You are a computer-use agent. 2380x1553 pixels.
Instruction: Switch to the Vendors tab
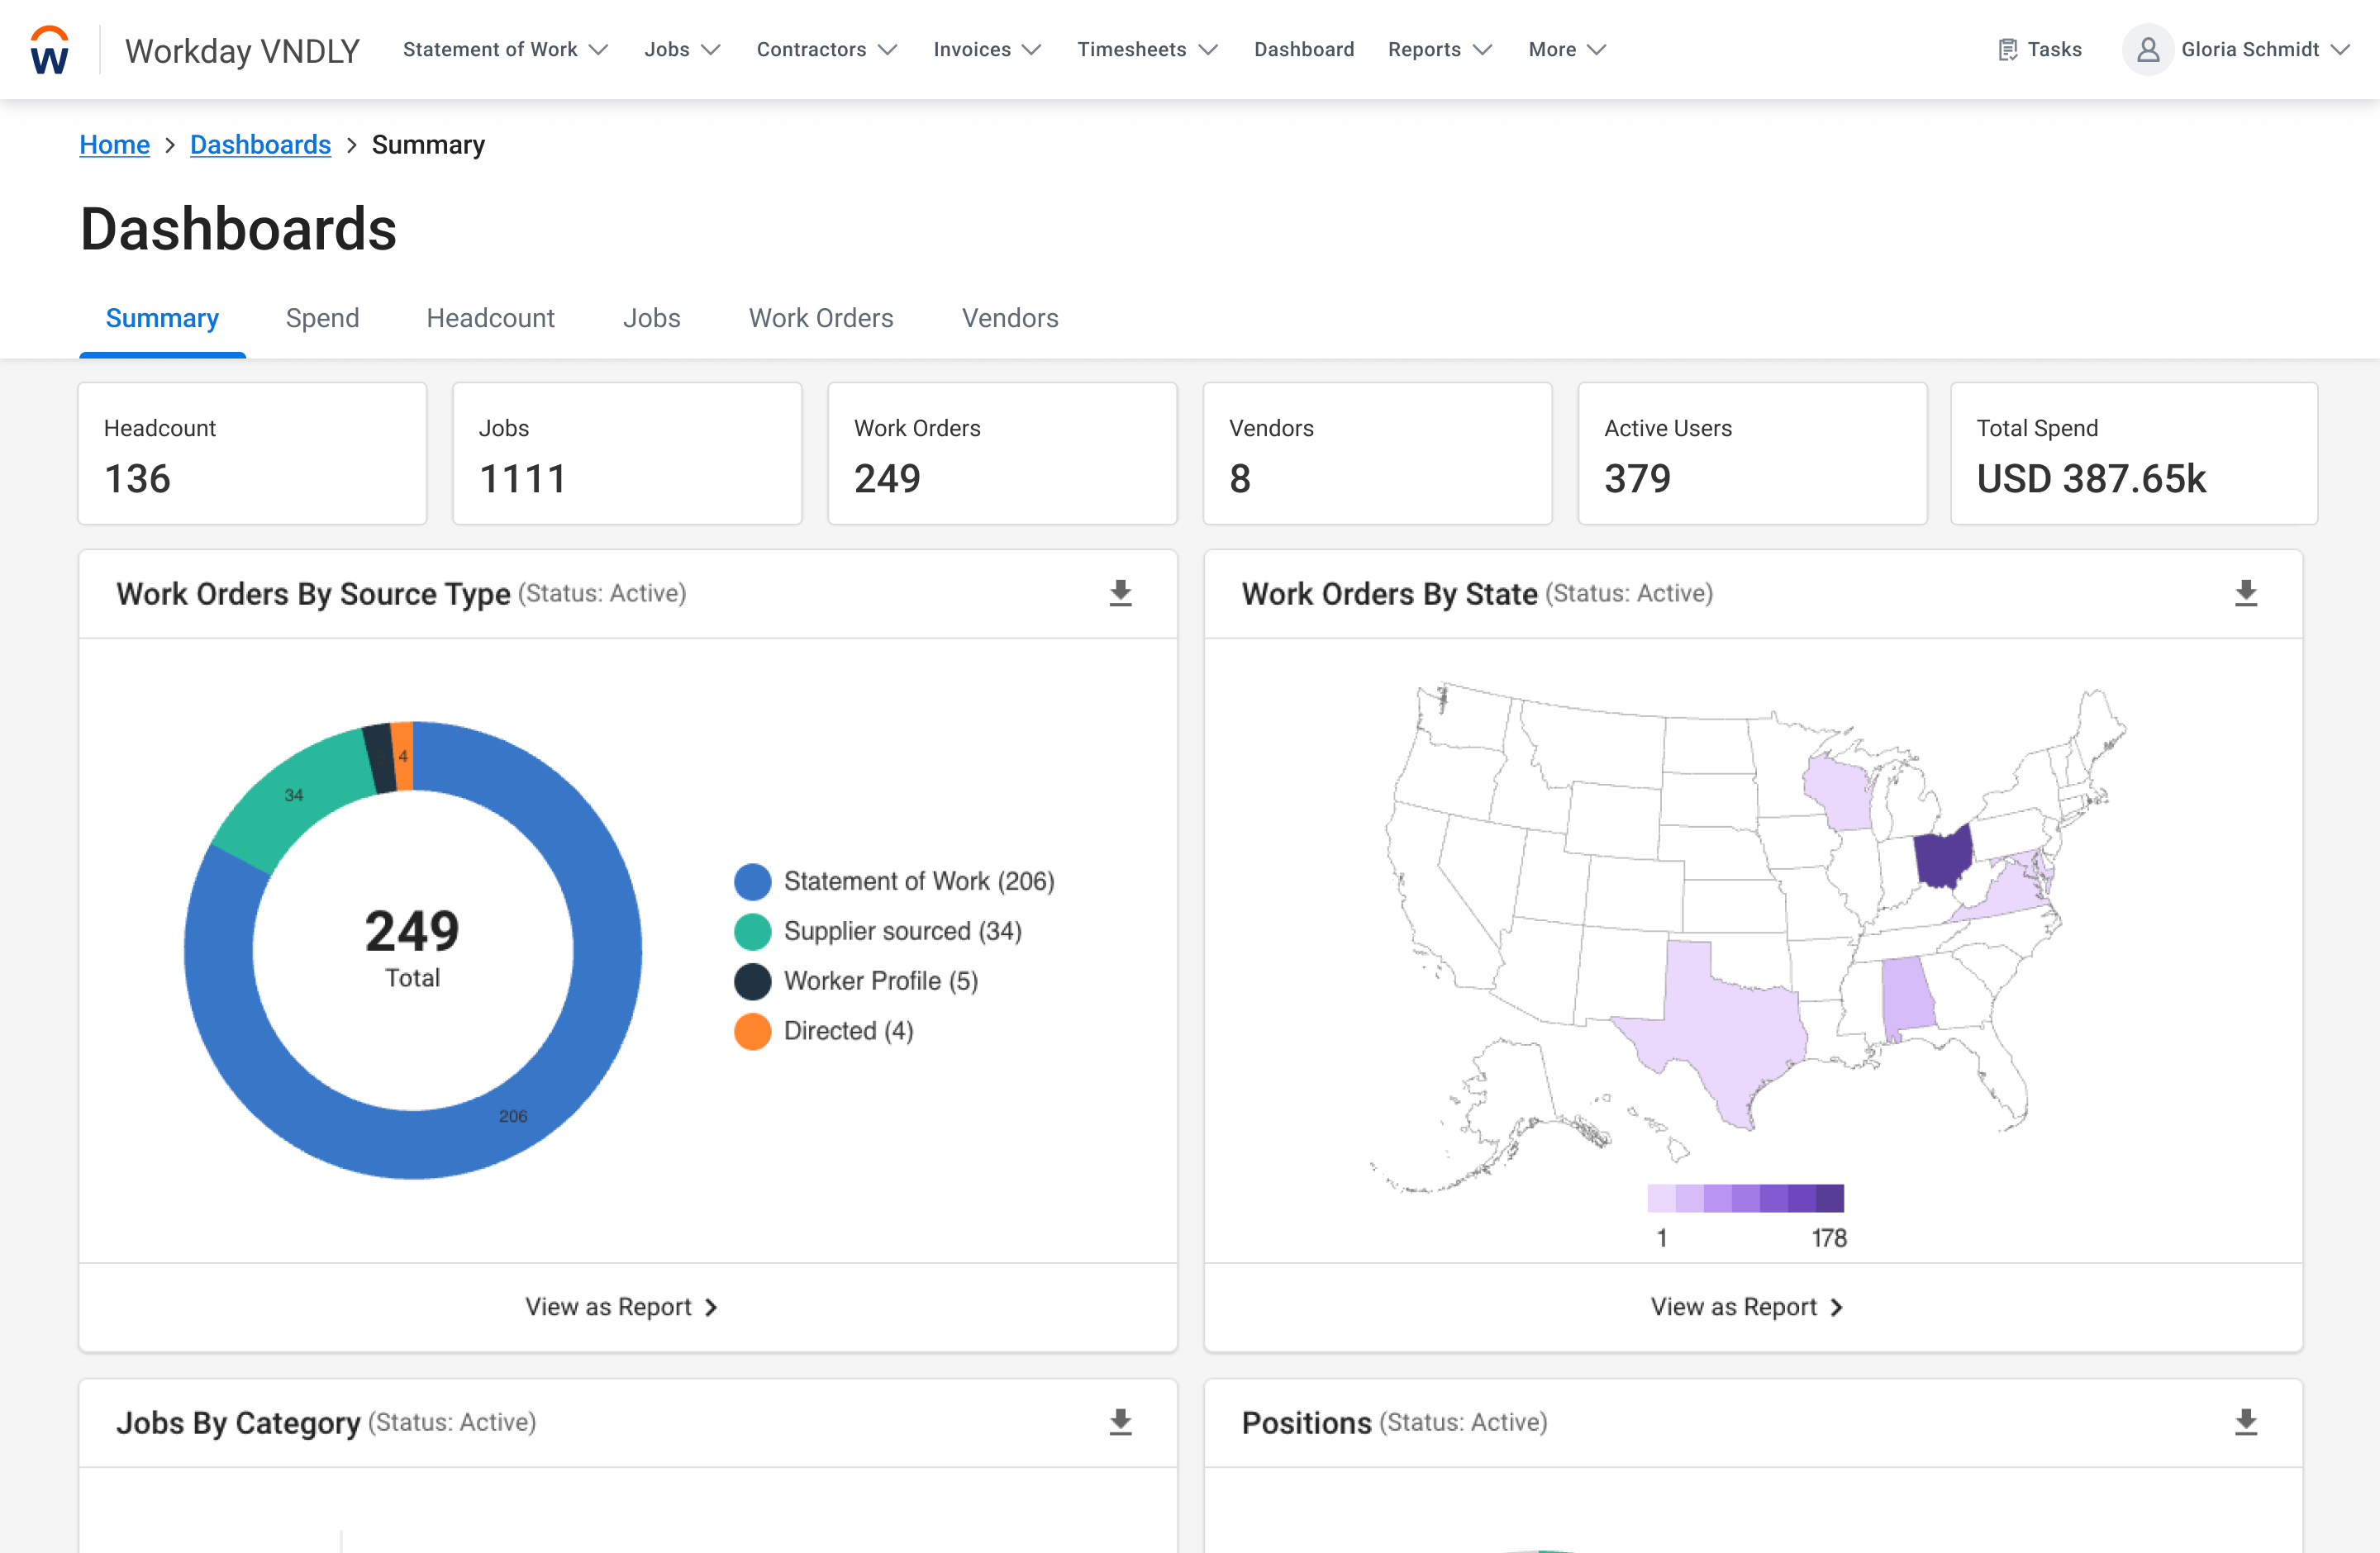[1009, 318]
